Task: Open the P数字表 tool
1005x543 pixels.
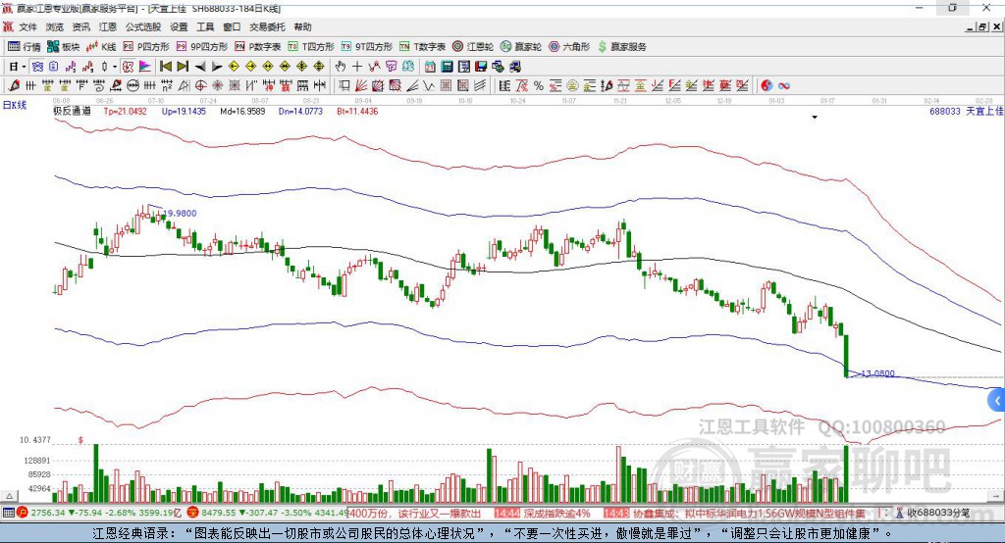Action: click(258, 47)
